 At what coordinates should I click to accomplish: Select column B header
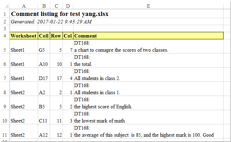point(44,6)
